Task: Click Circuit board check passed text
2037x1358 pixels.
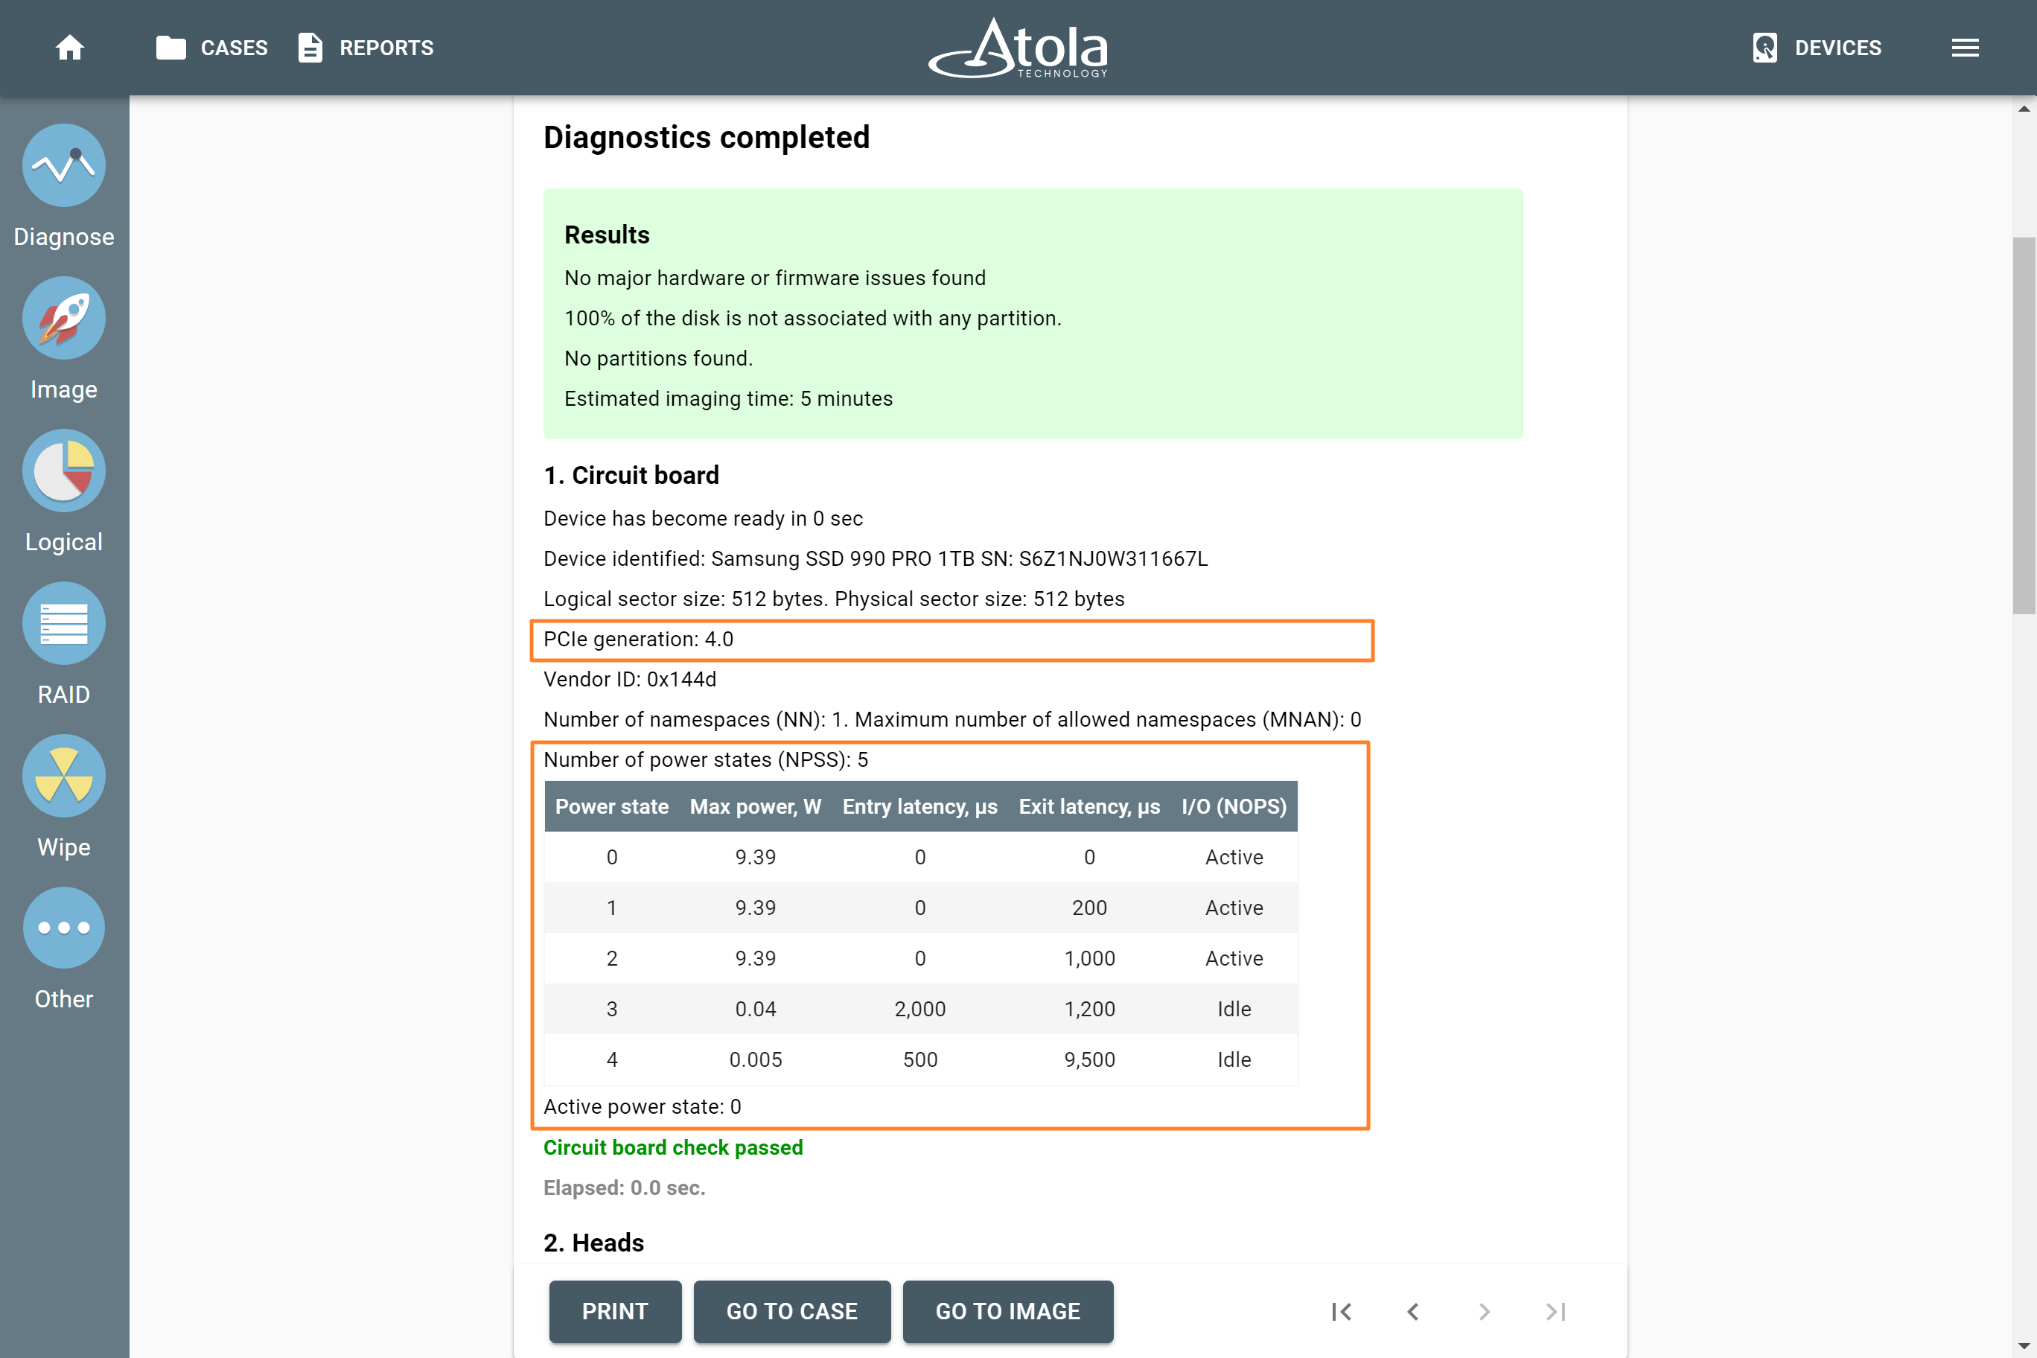Action: (673, 1147)
